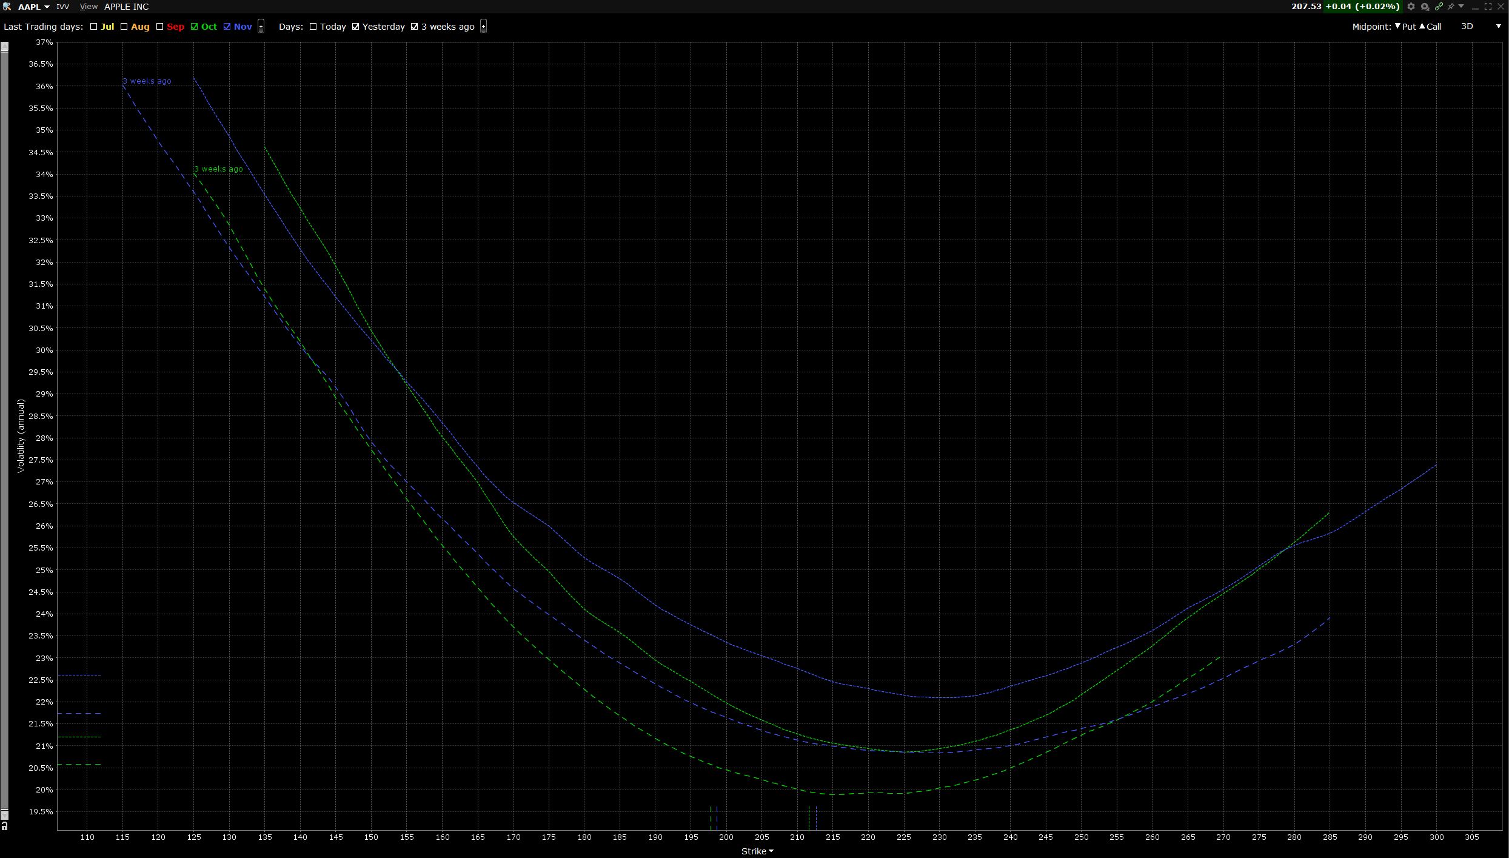The height and width of the screenshot is (858, 1509).
Task: Click the 3D view selector text
Action: (x=1467, y=27)
